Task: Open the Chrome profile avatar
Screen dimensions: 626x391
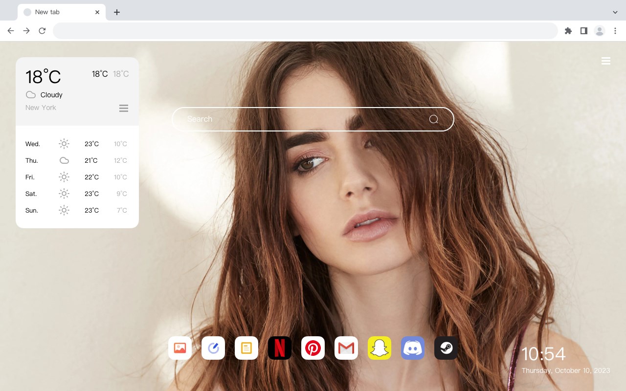Action: pyautogui.click(x=600, y=31)
